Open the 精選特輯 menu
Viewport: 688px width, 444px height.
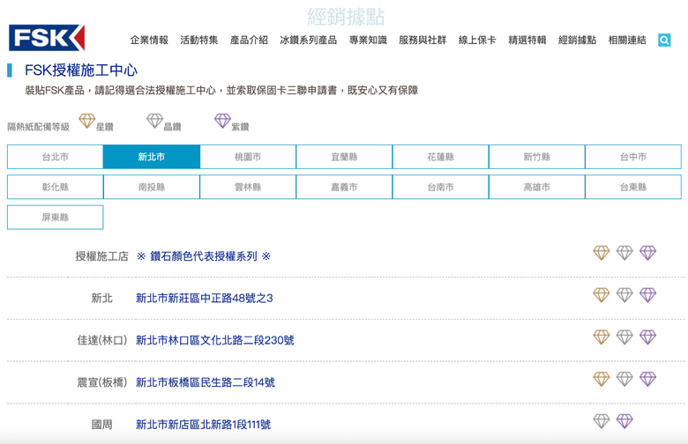[527, 41]
